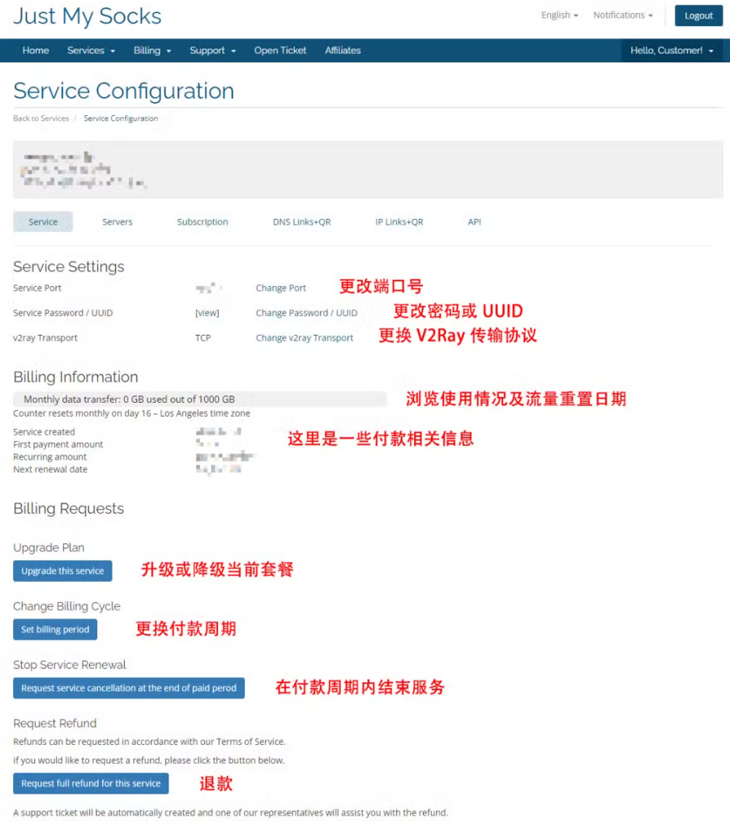This screenshot has width=730, height=830.
Task: Open the Notifications dropdown
Action: tap(622, 15)
